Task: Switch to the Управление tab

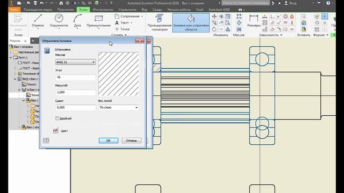Action: tap(127, 10)
